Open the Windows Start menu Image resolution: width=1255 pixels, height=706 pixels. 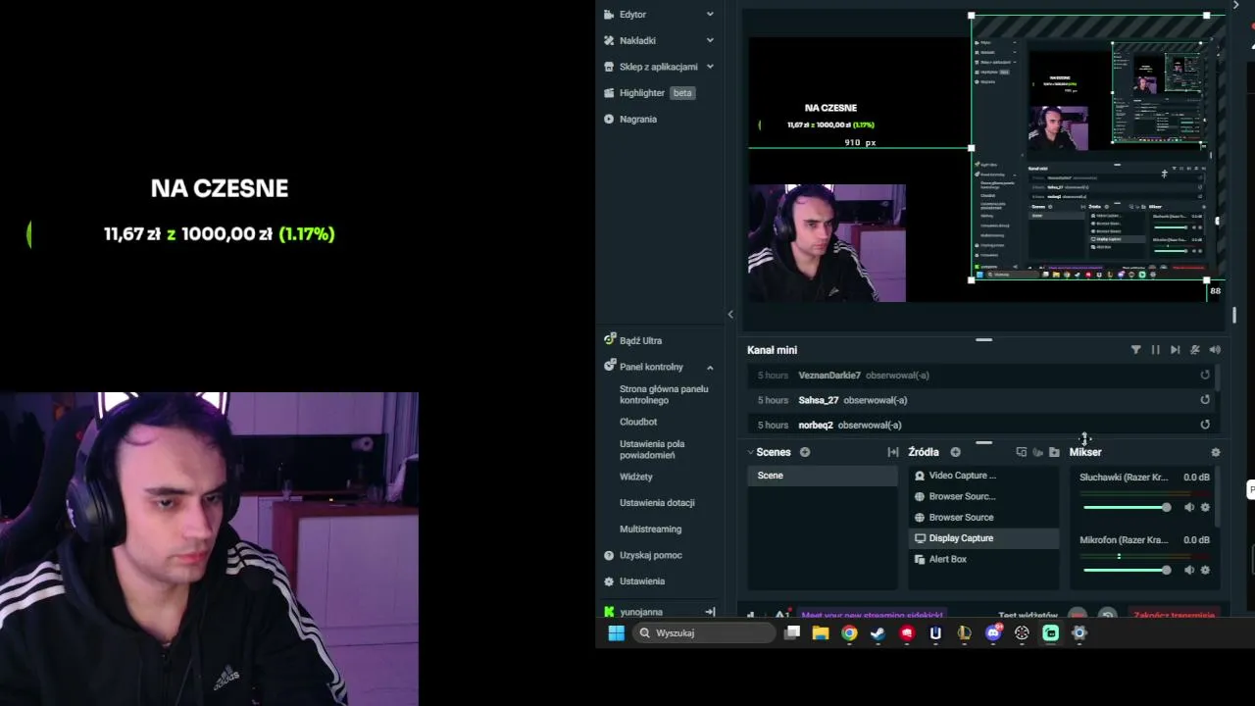point(616,633)
